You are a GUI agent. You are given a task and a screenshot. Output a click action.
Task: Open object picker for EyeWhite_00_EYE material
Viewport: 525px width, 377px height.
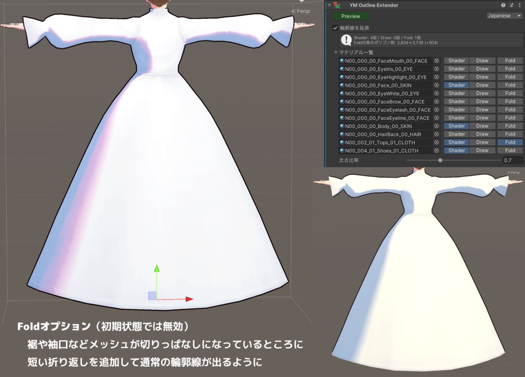coord(437,94)
